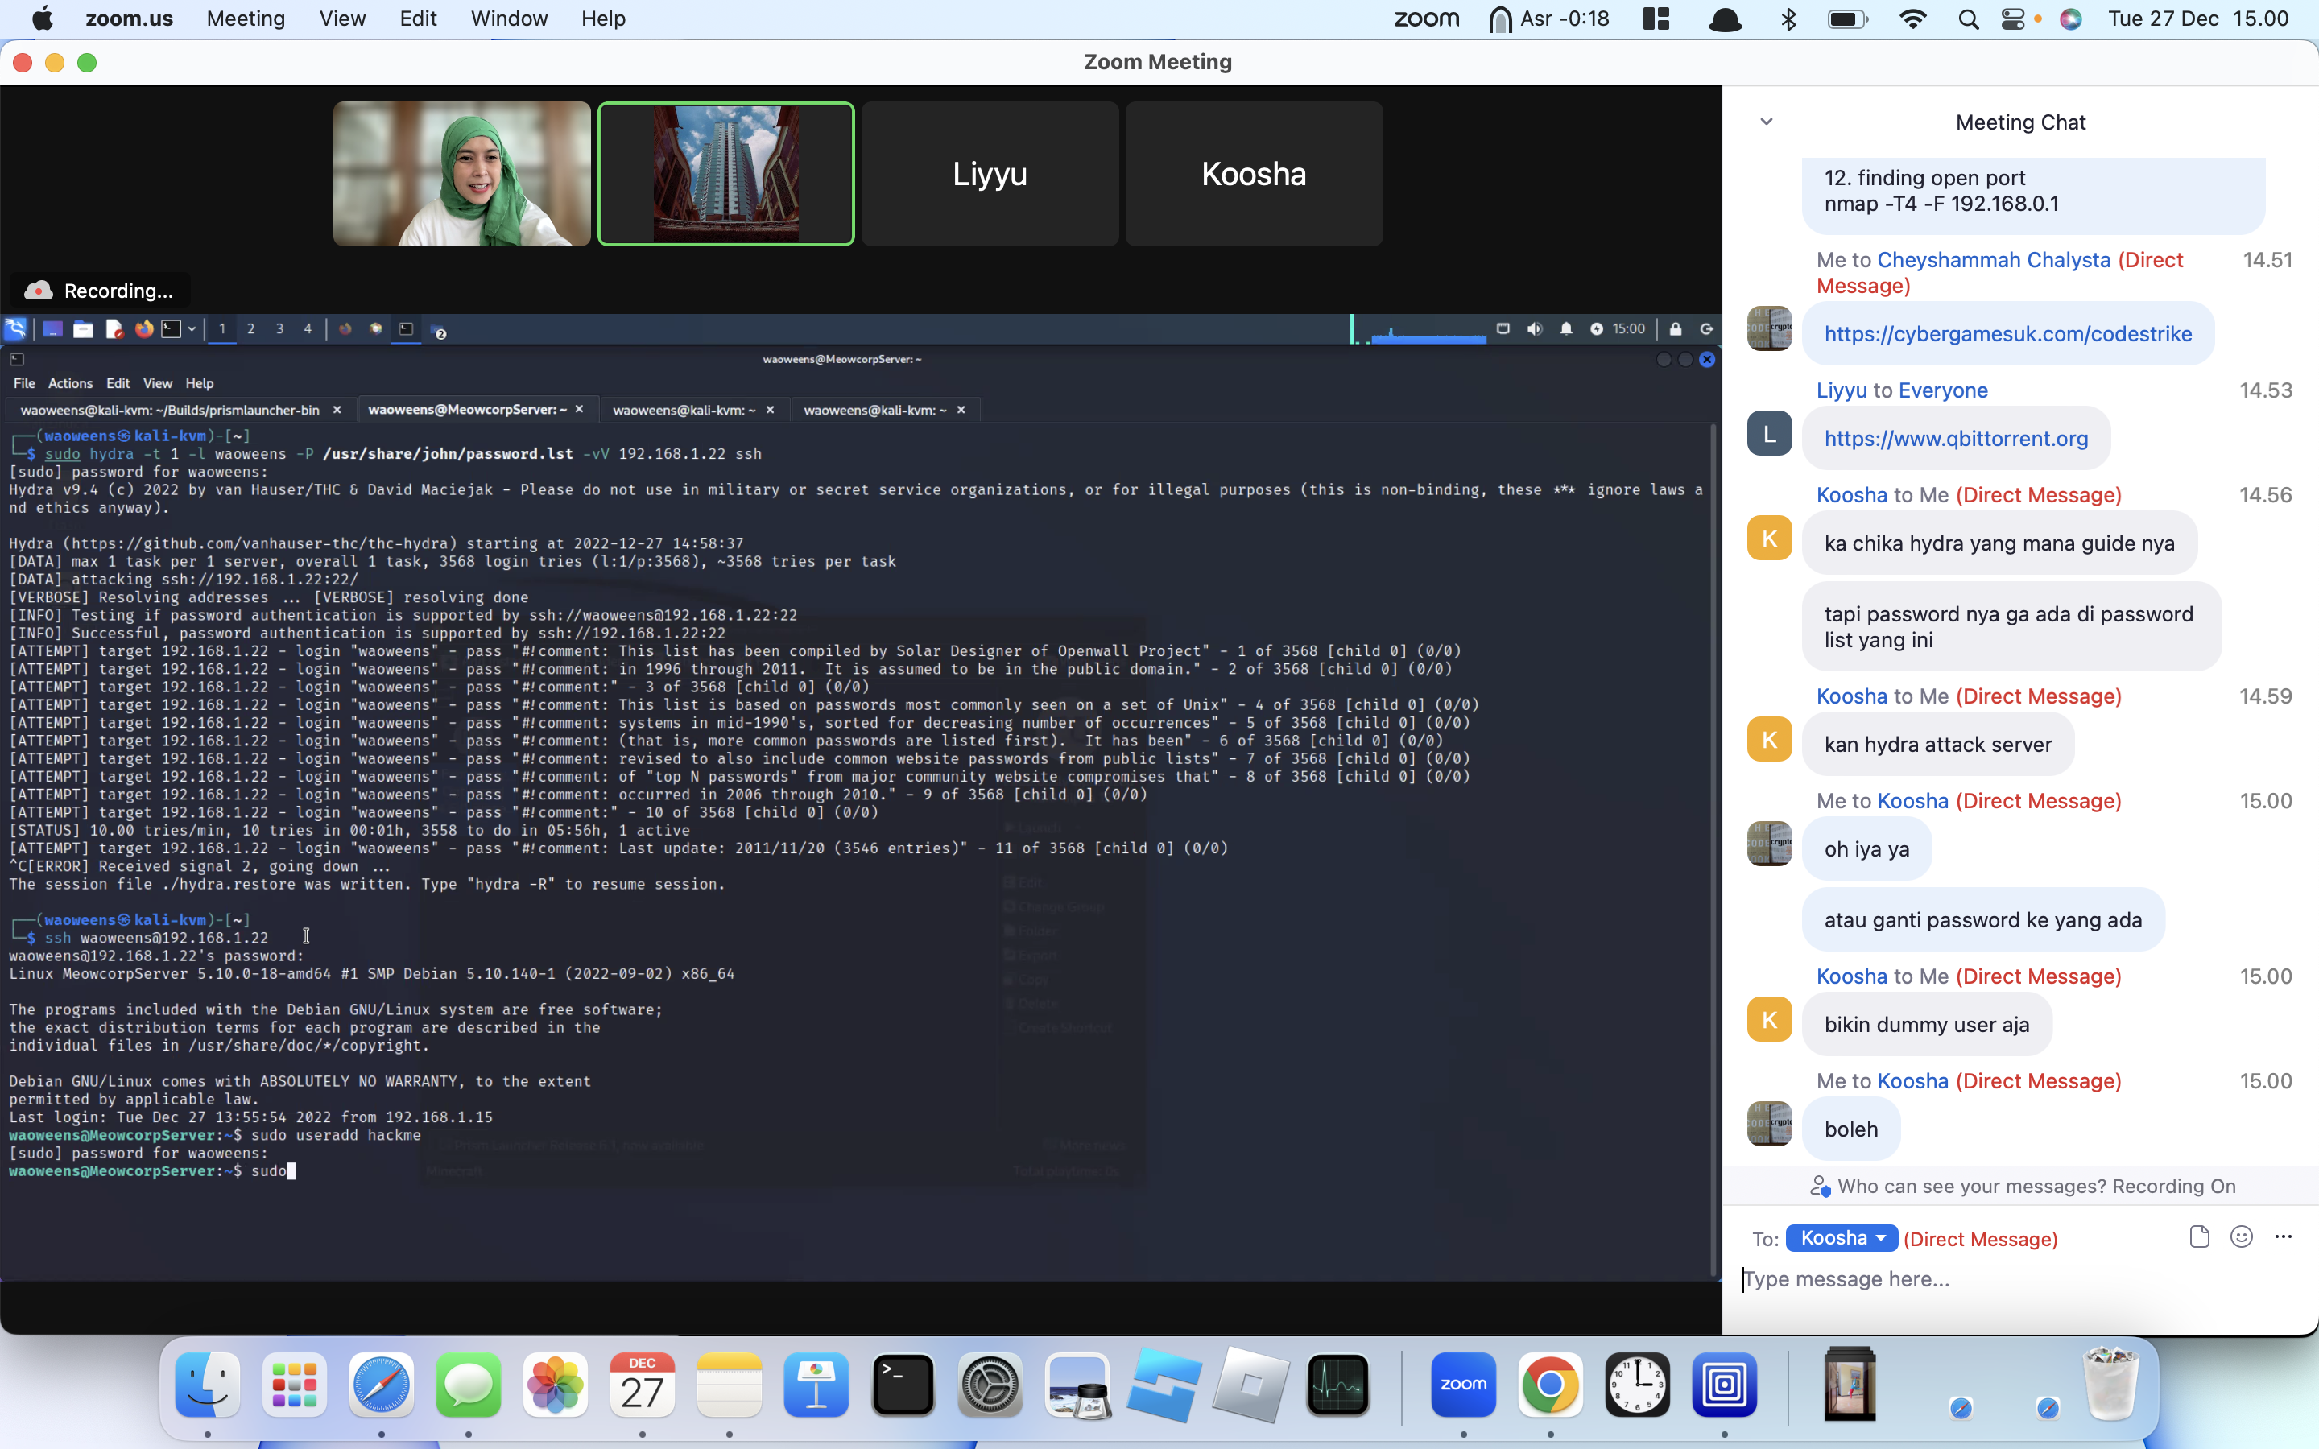This screenshot has width=2319, height=1449.
Task: Select the Firefox window in Kali taskbar
Action: [x=345, y=328]
